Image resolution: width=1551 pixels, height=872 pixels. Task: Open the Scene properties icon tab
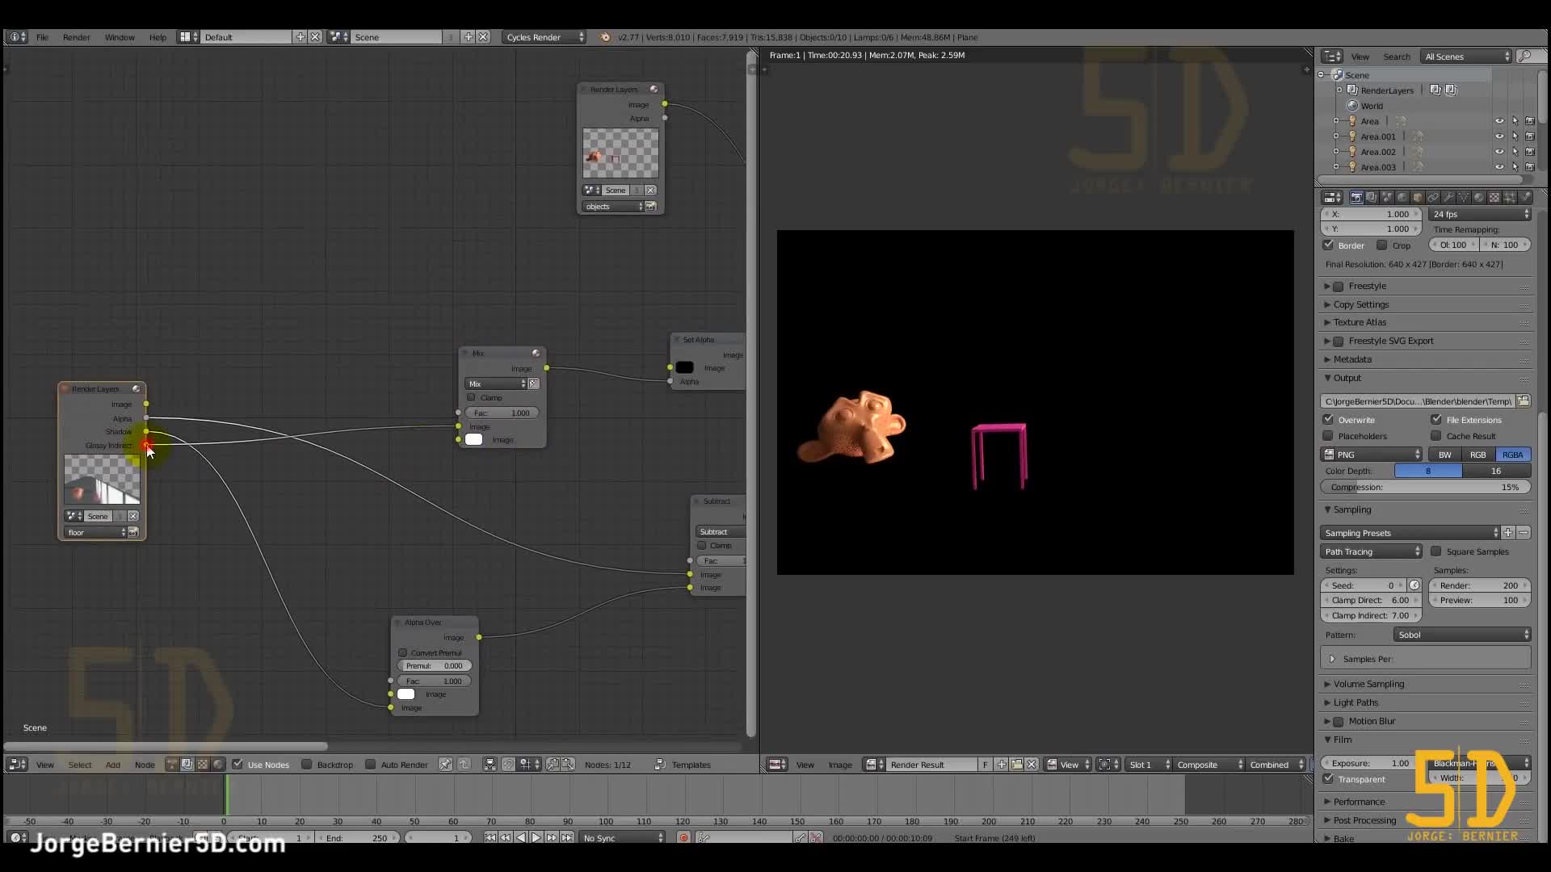tap(1387, 198)
